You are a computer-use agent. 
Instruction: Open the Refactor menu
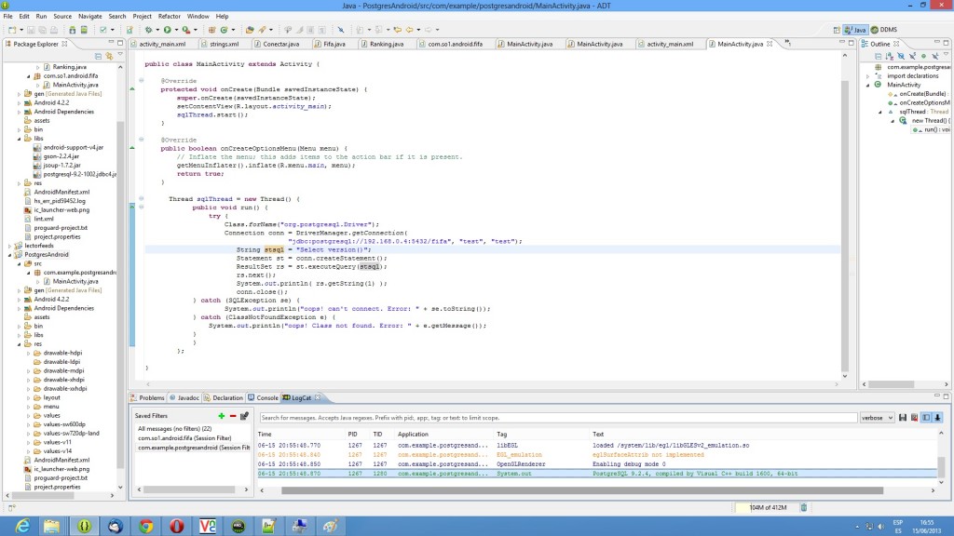[x=169, y=16]
